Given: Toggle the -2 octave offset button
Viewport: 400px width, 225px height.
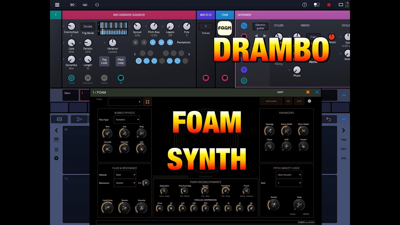Looking at the screenshot, I should [x=135, y=42].
